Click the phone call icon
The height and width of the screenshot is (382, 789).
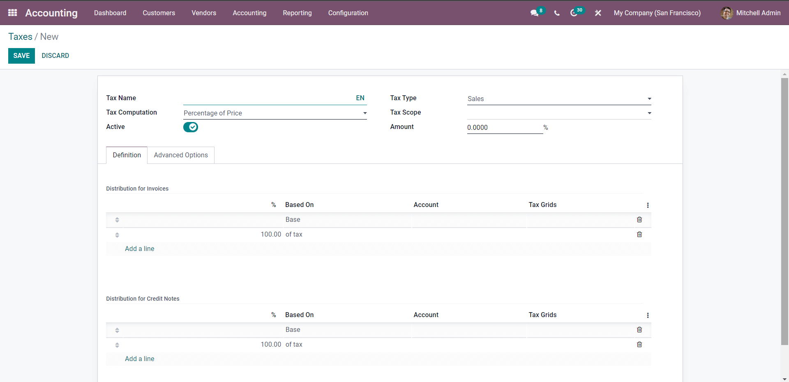coord(557,13)
